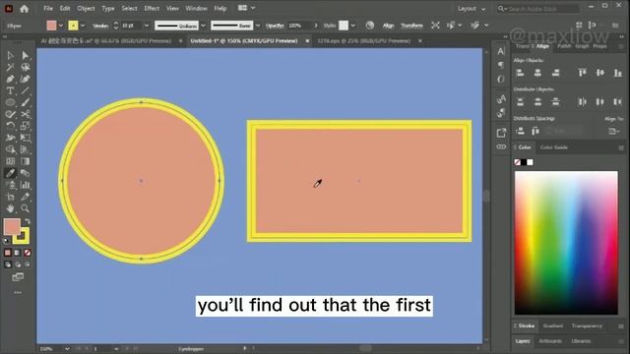Open the Layout workspace dropdown
This screenshot has height=354, width=630.
(x=472, y=9)
